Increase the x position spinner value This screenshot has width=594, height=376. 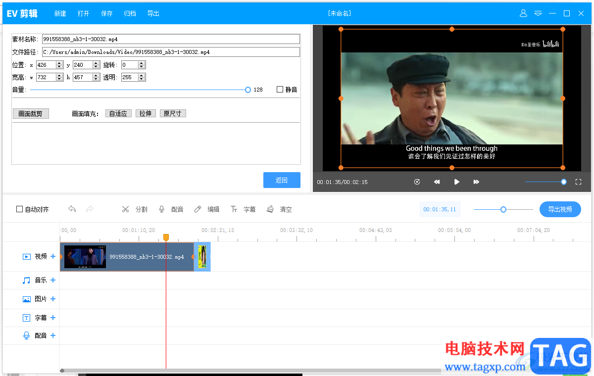[x=59, y=63]
